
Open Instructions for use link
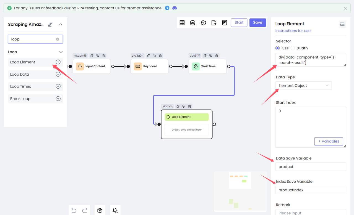point(293,31)
